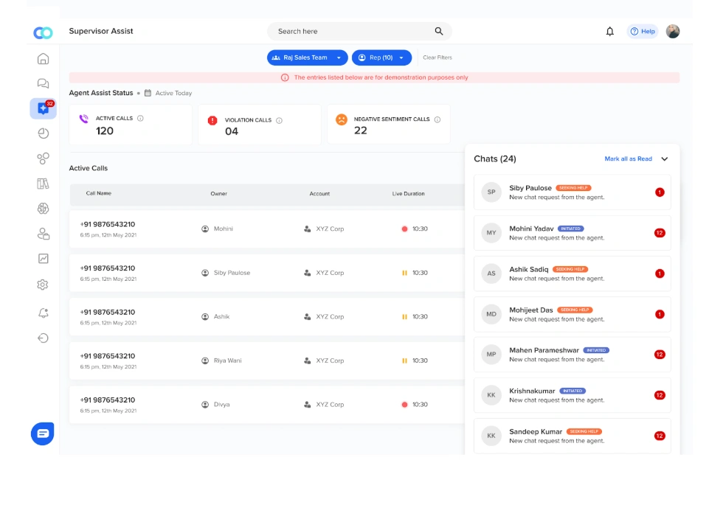The width and height of the screenshot is (723, 505).
Task: Open the library books sidebar icon
Action: click(43, 184)
